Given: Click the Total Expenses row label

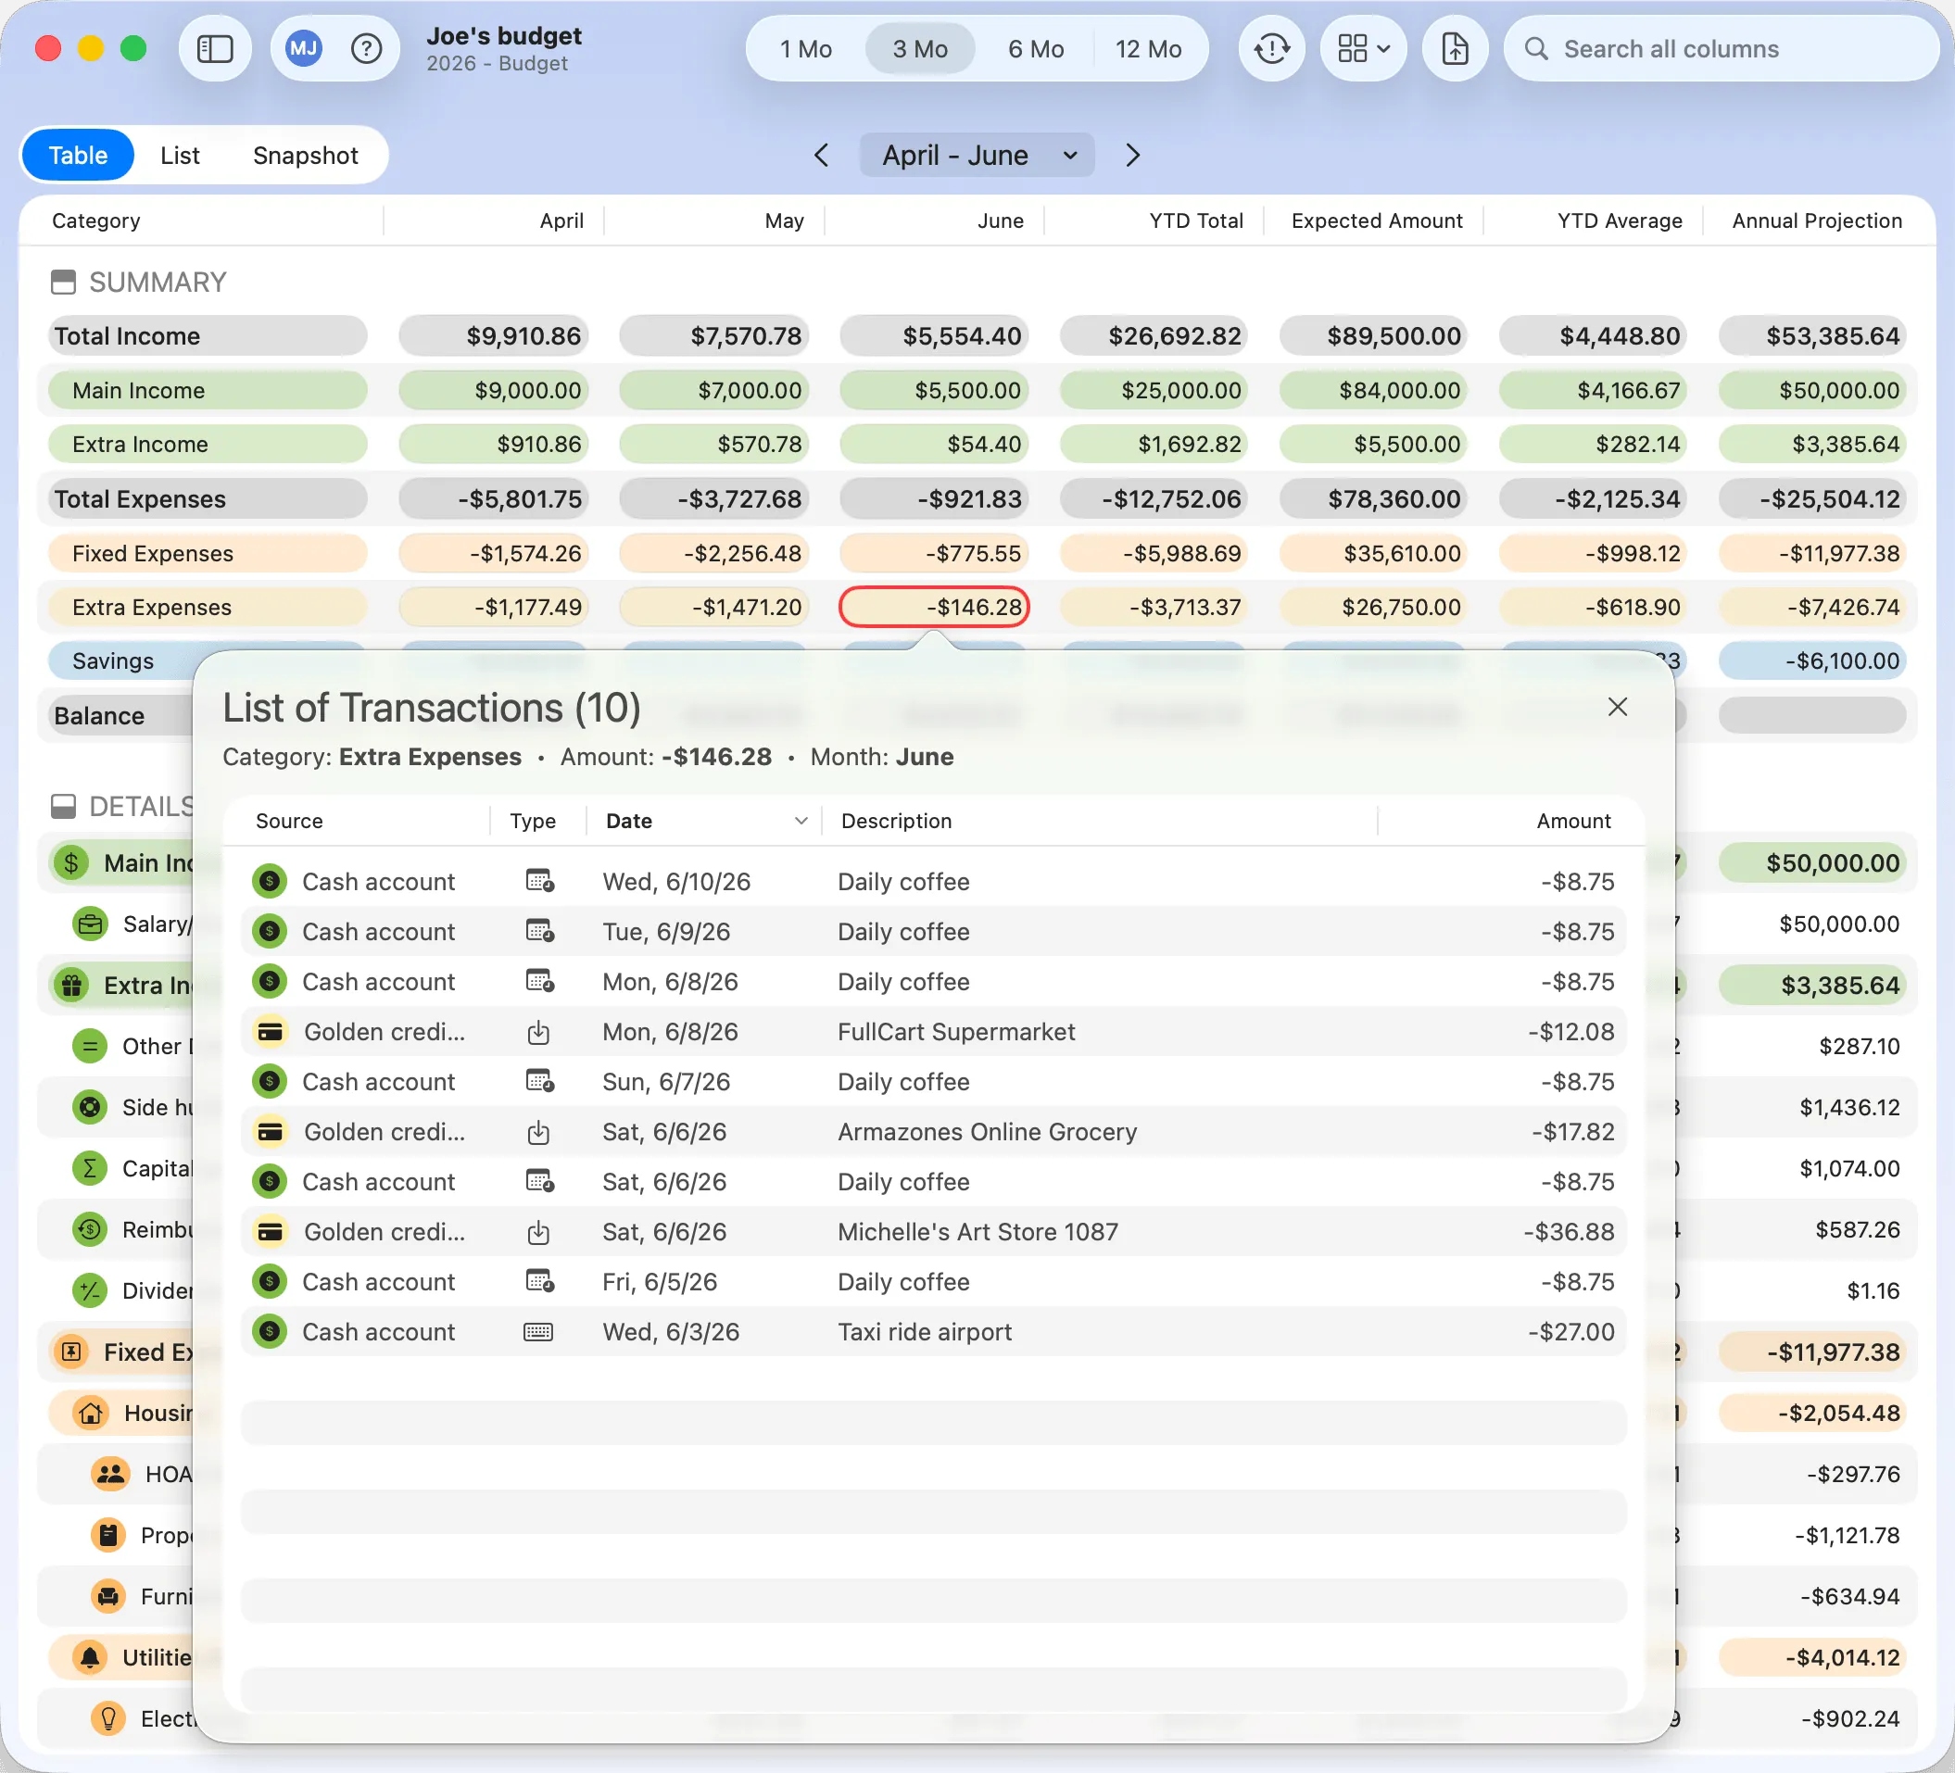Looking at the screenshot, I should coord(208,498).
